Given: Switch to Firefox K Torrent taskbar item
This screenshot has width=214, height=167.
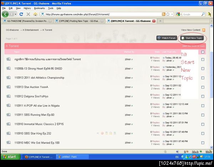Looking at the screenshot, I should [x=39, y=157].
